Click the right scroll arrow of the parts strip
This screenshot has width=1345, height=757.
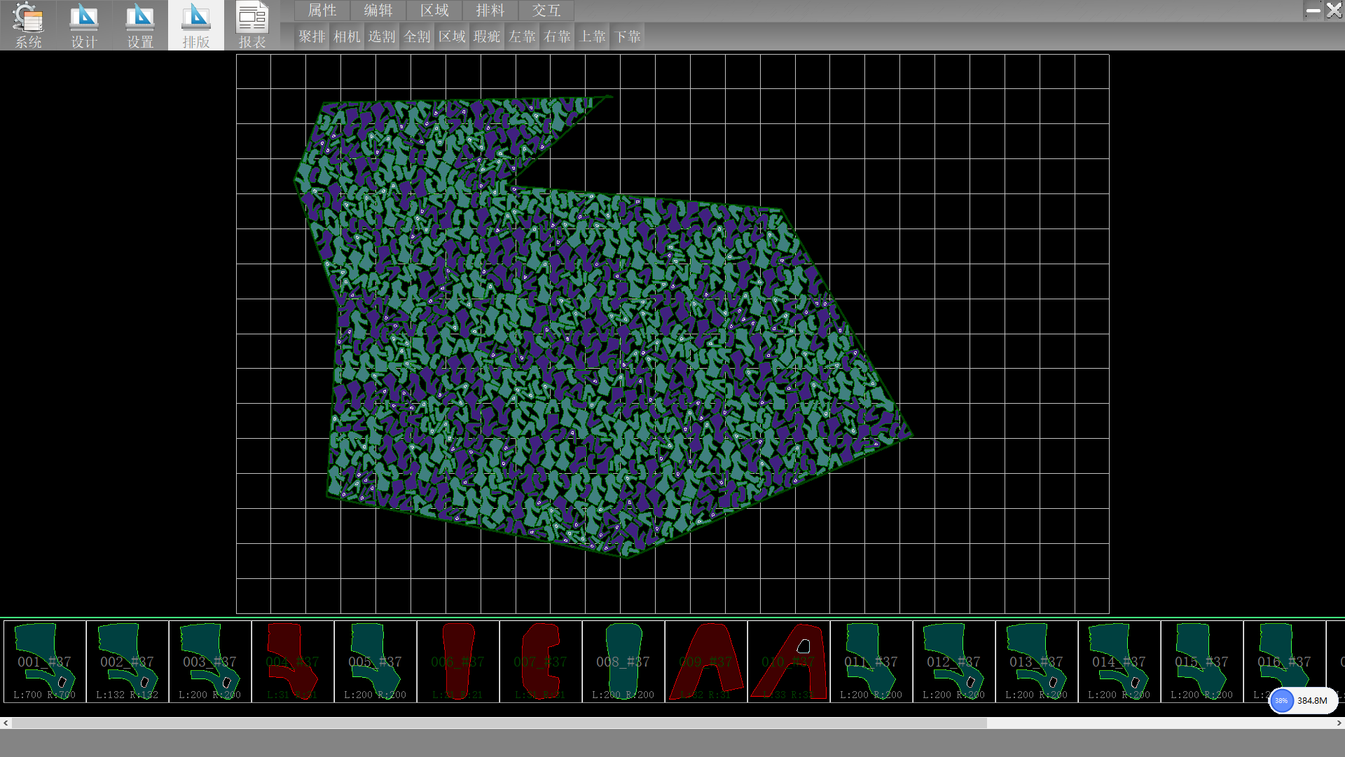1339,723
